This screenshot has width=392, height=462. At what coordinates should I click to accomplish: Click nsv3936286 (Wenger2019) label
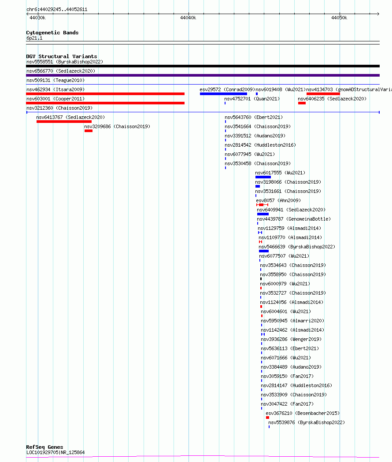coord(291,340)
